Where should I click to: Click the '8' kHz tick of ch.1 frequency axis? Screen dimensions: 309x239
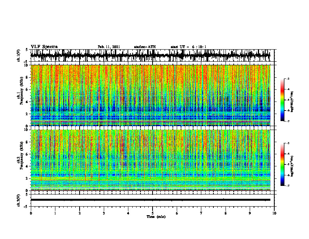pyautogui.click(x=27, y=77)
